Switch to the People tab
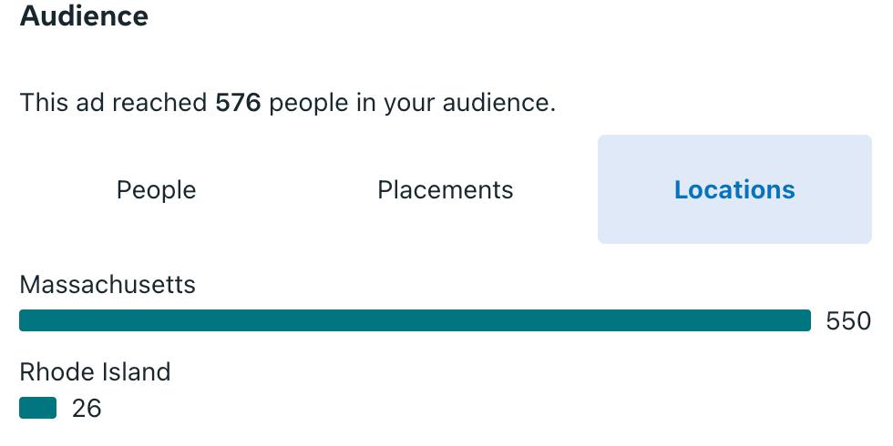893x446 pixels. (x=156, y=189)
